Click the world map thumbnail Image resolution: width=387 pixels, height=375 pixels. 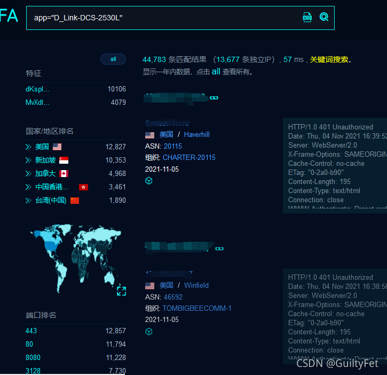[x=75, y=258]
